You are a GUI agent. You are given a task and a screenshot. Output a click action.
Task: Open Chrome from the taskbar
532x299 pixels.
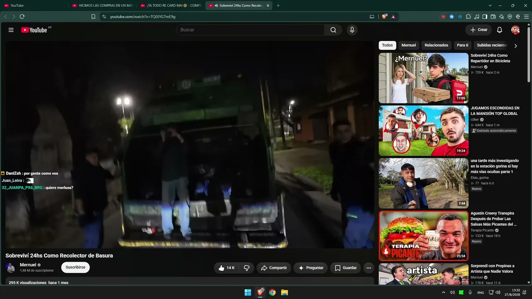click(x=272, y=292)
